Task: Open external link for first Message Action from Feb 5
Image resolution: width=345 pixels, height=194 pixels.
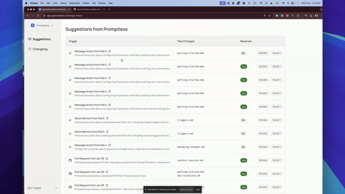Action: (x=110, y=51)
